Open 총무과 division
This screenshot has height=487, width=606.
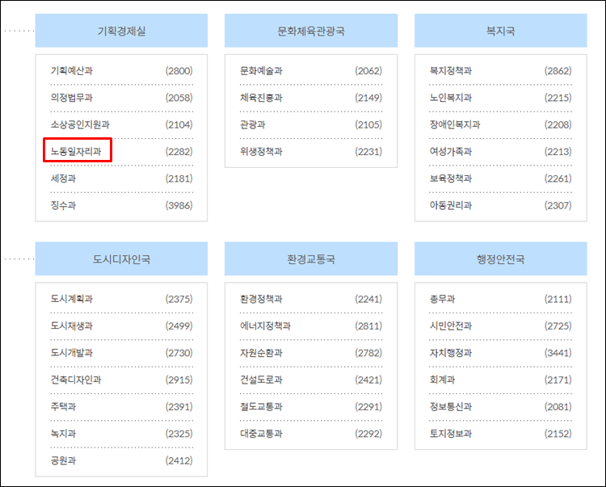click(443, 299)
